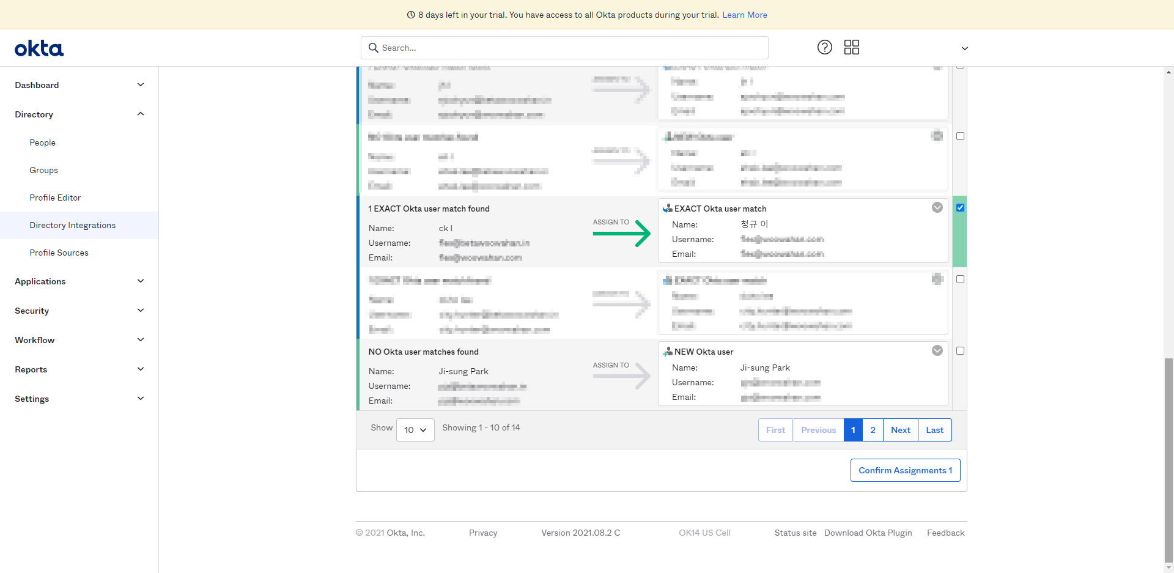The width and height of the screenshot is (1174, 573).
Task: Open the Show 10 per-page dropdown
Action: click(415, 430)
